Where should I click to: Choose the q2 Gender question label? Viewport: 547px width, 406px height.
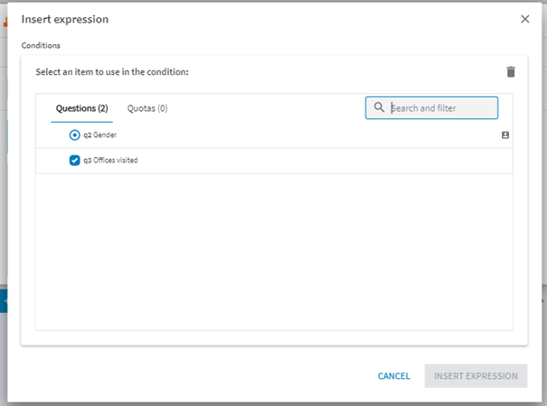99,134
